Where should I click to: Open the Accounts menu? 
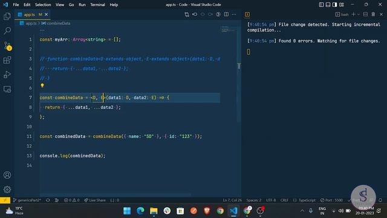coord(7,175)
